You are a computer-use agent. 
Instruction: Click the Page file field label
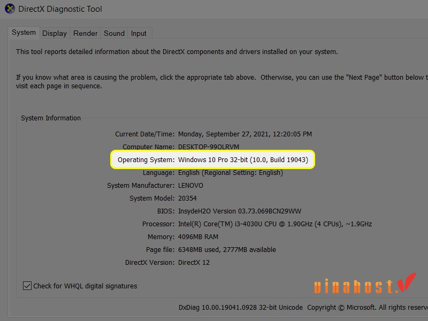[x=160, y=250]
